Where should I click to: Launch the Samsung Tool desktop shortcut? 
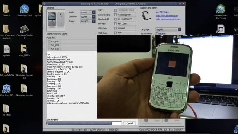point(24,10)
